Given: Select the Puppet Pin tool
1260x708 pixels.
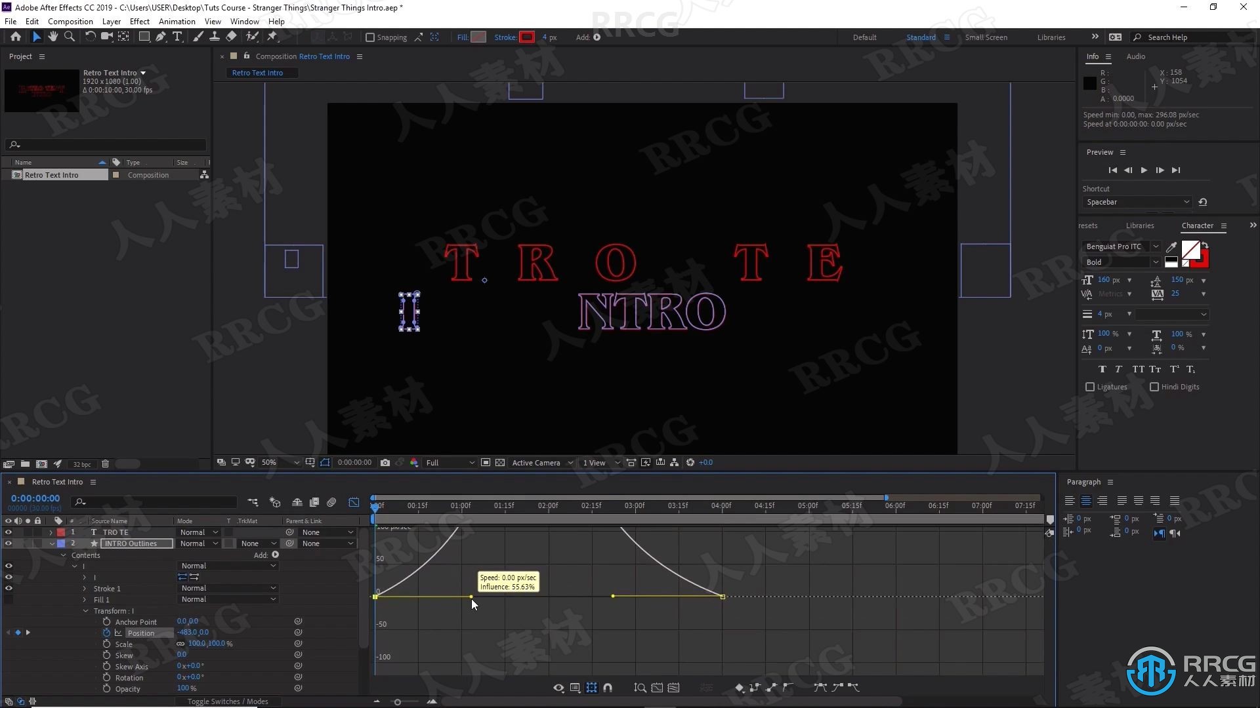Looking at the screenshot, I should [272, 37].
